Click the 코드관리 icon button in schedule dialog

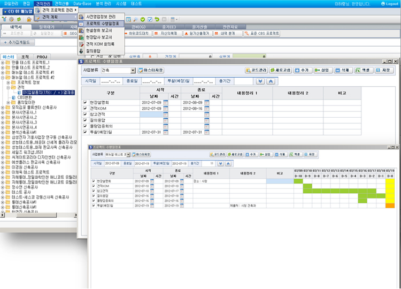click(x=259, y=70)
